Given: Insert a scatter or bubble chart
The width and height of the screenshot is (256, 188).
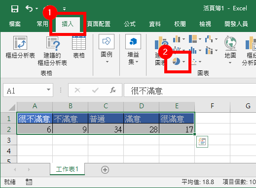Looking at the screenshot, I should click(194, 62).
